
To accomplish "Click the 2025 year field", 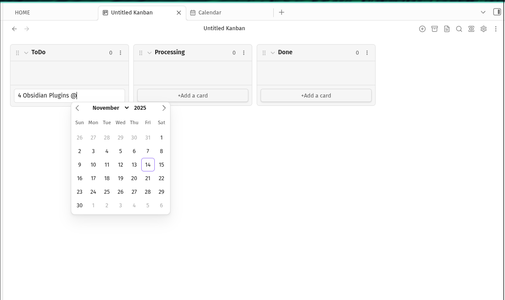I will 140,108.
